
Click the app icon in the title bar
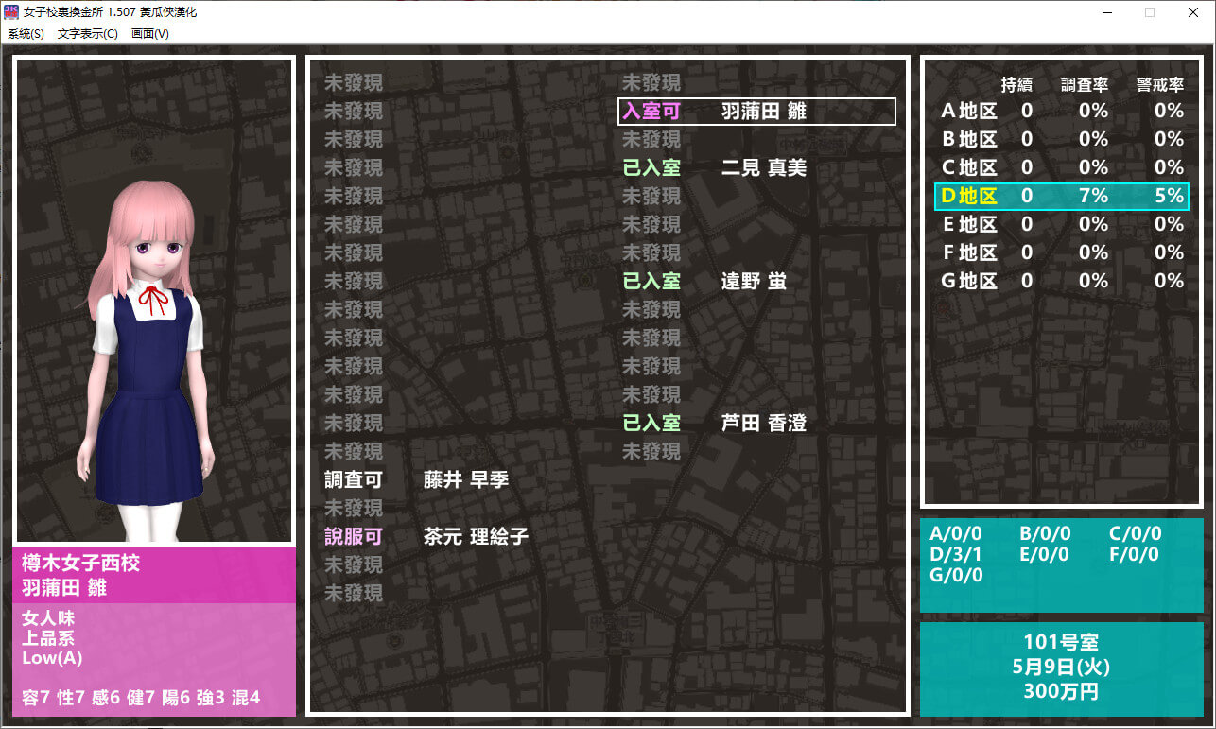point(11,12)
